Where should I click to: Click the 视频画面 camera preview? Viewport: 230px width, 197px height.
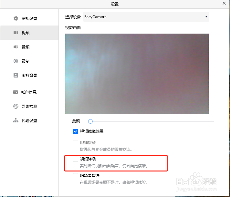tap(137, 74)
